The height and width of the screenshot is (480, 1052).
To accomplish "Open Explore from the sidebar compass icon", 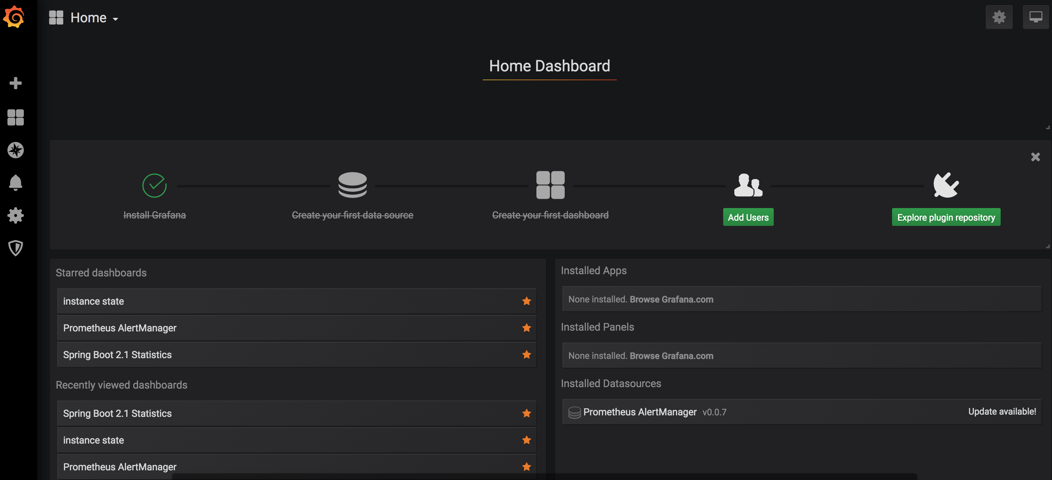I will (16, 150).
